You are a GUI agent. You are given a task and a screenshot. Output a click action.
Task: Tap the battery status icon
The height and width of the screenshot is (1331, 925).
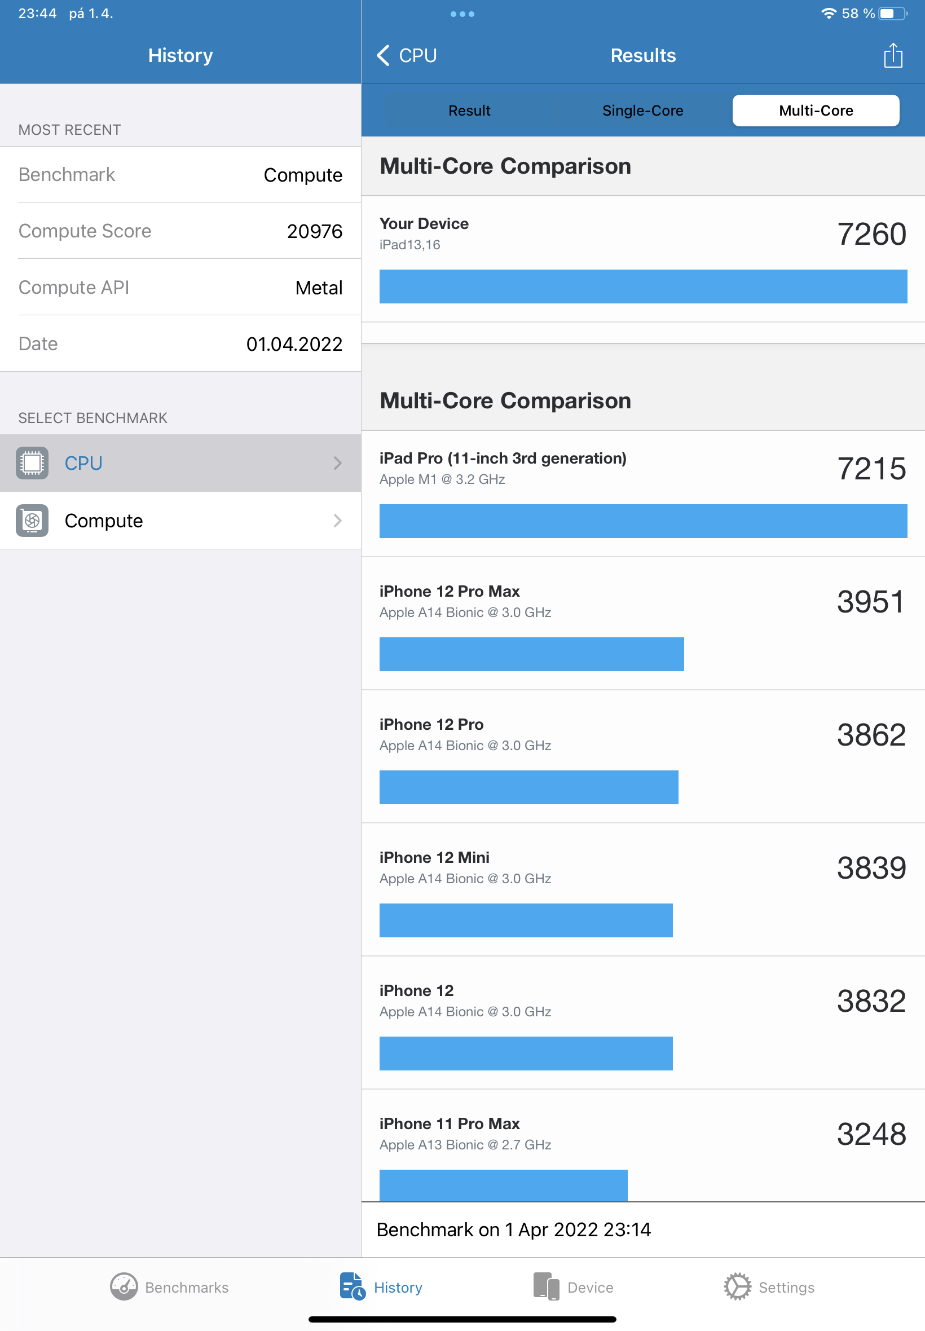coord(891,14)
